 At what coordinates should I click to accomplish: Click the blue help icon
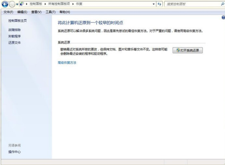pyautogui.click(x=223, y=17)
